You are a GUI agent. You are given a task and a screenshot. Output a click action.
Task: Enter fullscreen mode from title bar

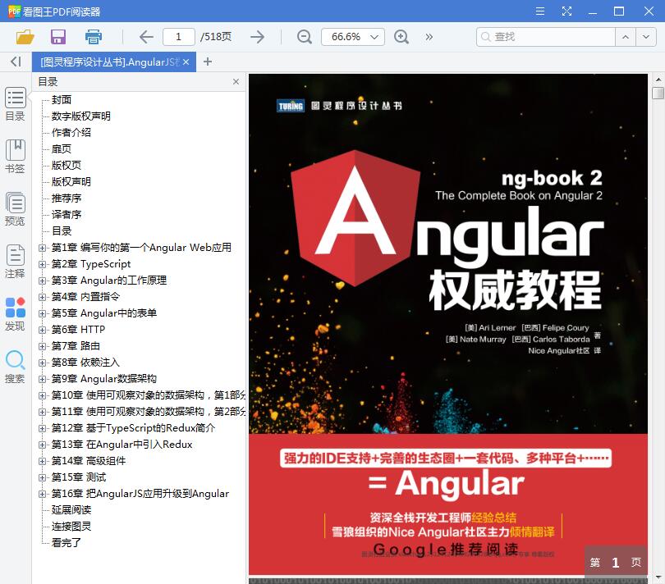coord(566,11)
